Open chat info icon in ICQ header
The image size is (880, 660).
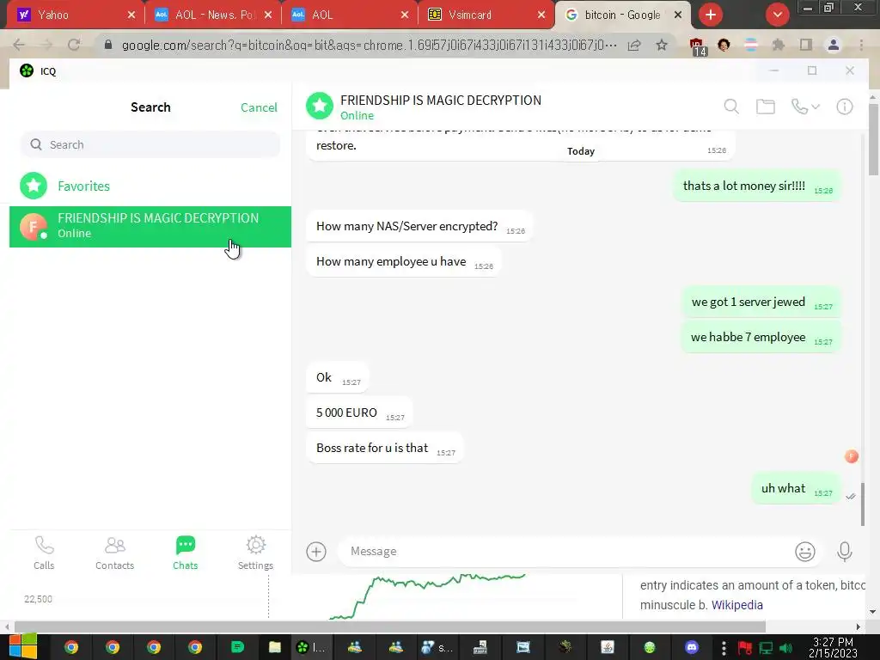click(x=845, y=106)
